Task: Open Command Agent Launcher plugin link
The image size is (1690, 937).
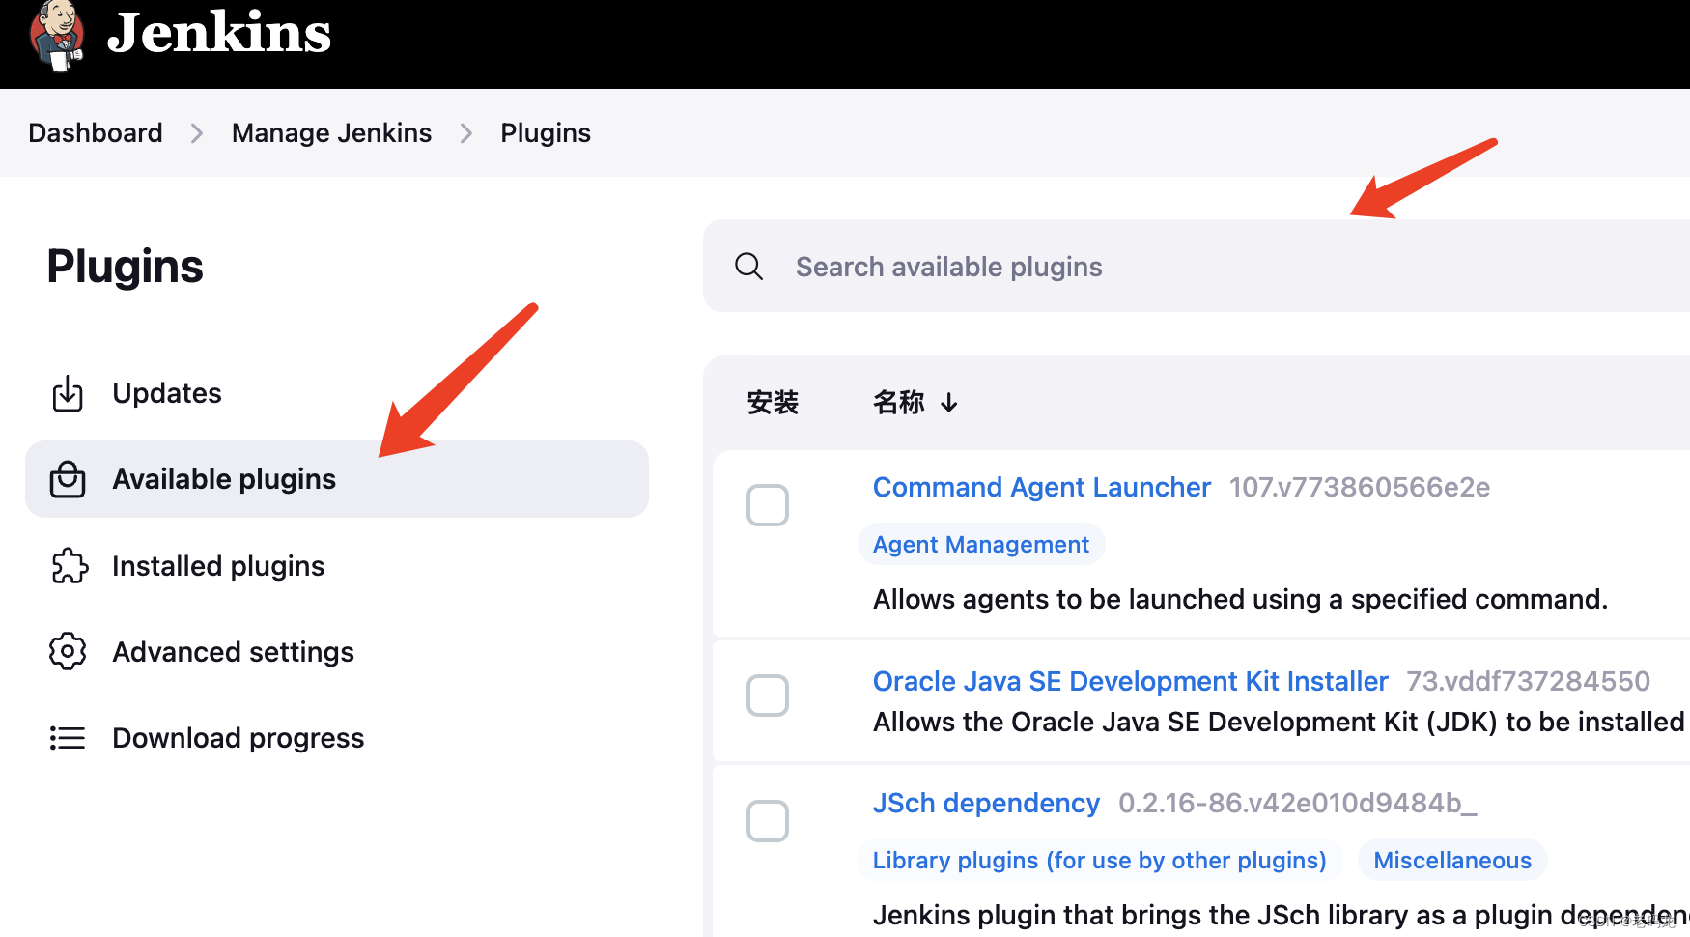Action: pyautogui.click(x=1042, y=488)
